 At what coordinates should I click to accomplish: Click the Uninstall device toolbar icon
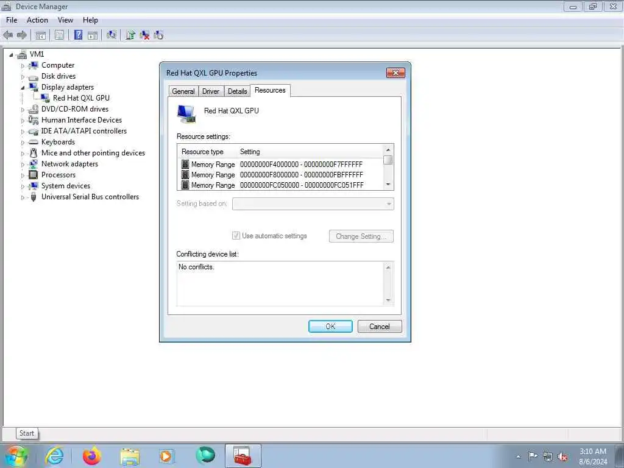[144, 35]
